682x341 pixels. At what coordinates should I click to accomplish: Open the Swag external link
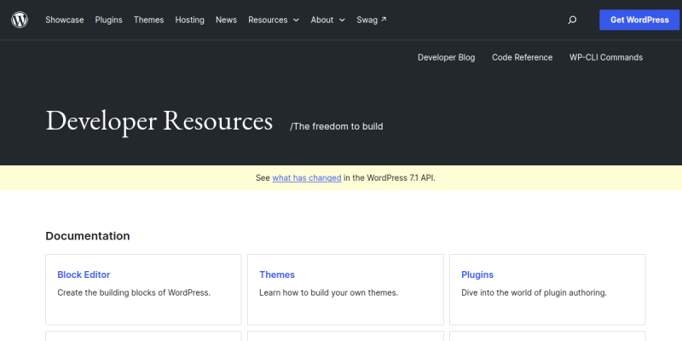click(372, 20)
